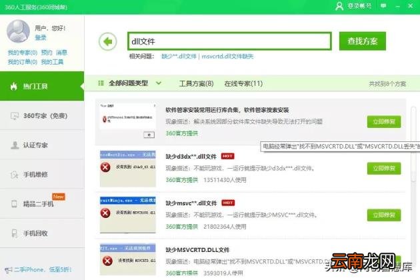Click the HOT badge on 缺少d3dx**.dll文件

[227, 156]
